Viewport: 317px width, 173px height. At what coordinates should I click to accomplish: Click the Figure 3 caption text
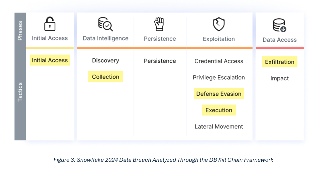163,160
